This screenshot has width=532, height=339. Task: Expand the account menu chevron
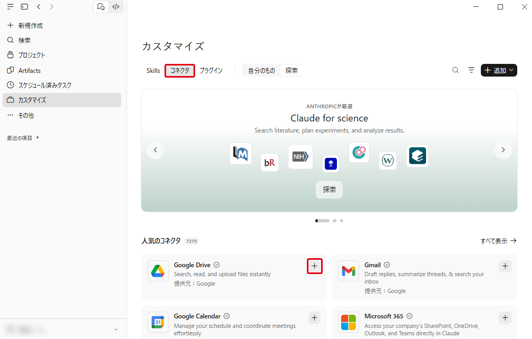[x=116, y=329]
